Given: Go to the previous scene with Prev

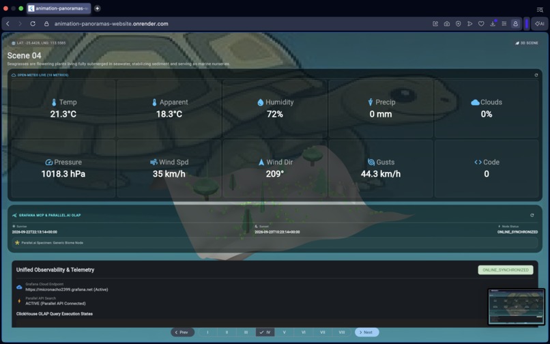Looking at the screenshot, I should point(183,332).
